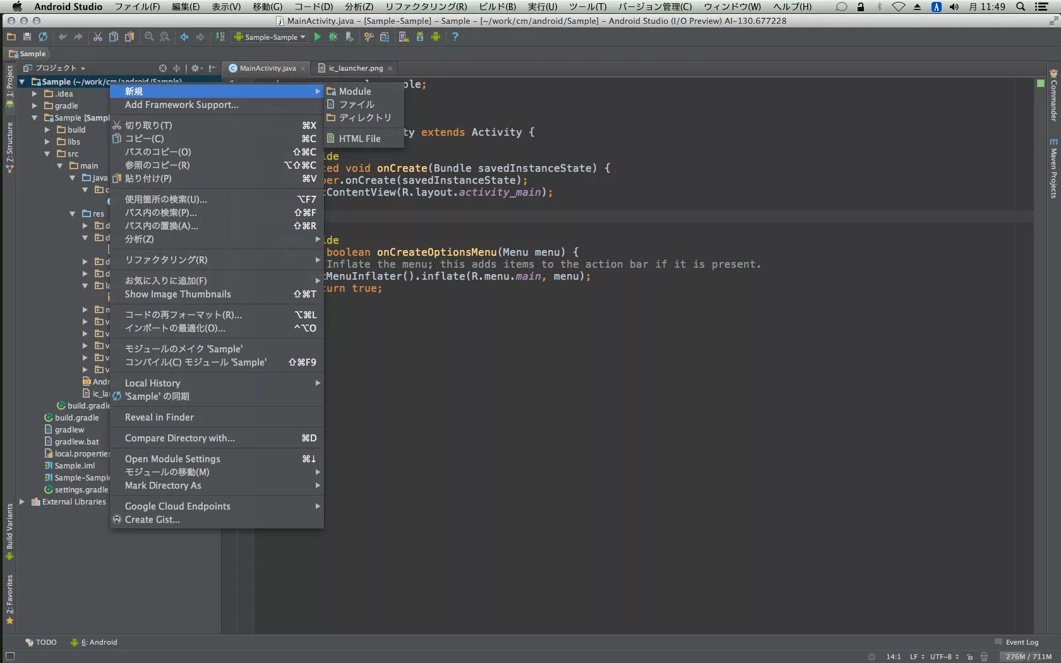The width and height of the screenshot is (1061, 663).
Task: Open project panel gear settings
Action: (196, 68)
